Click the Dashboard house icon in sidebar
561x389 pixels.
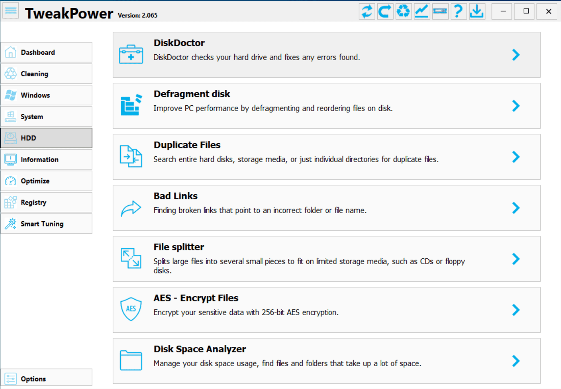pyautogui.click(x=11, y=52)
